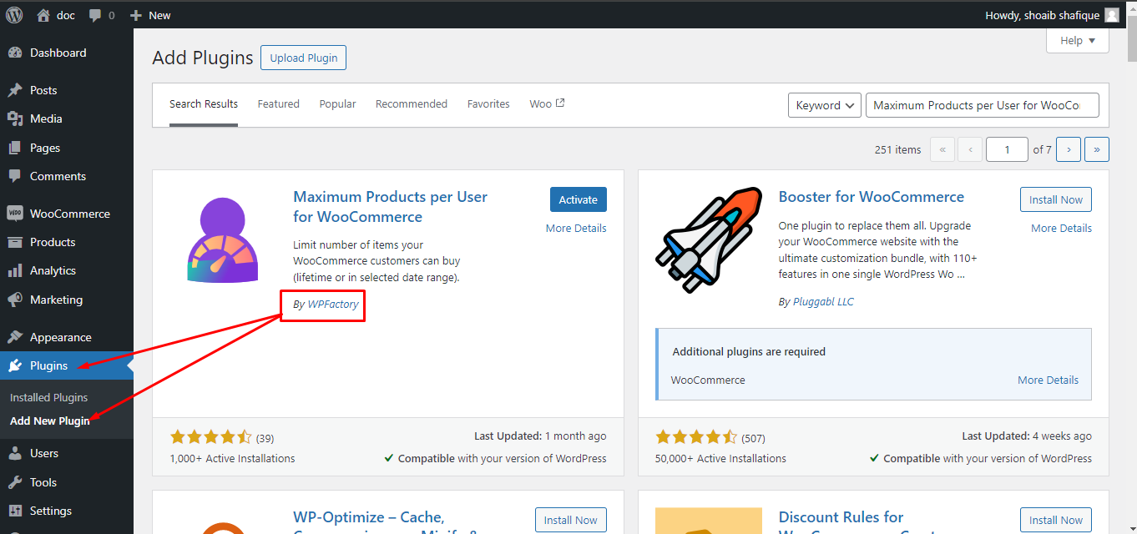
Task: Install Discount Rules for WooCommerce
Action: click(1056, 520)
